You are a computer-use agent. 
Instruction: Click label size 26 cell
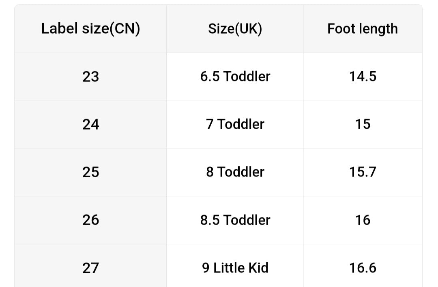90,220
